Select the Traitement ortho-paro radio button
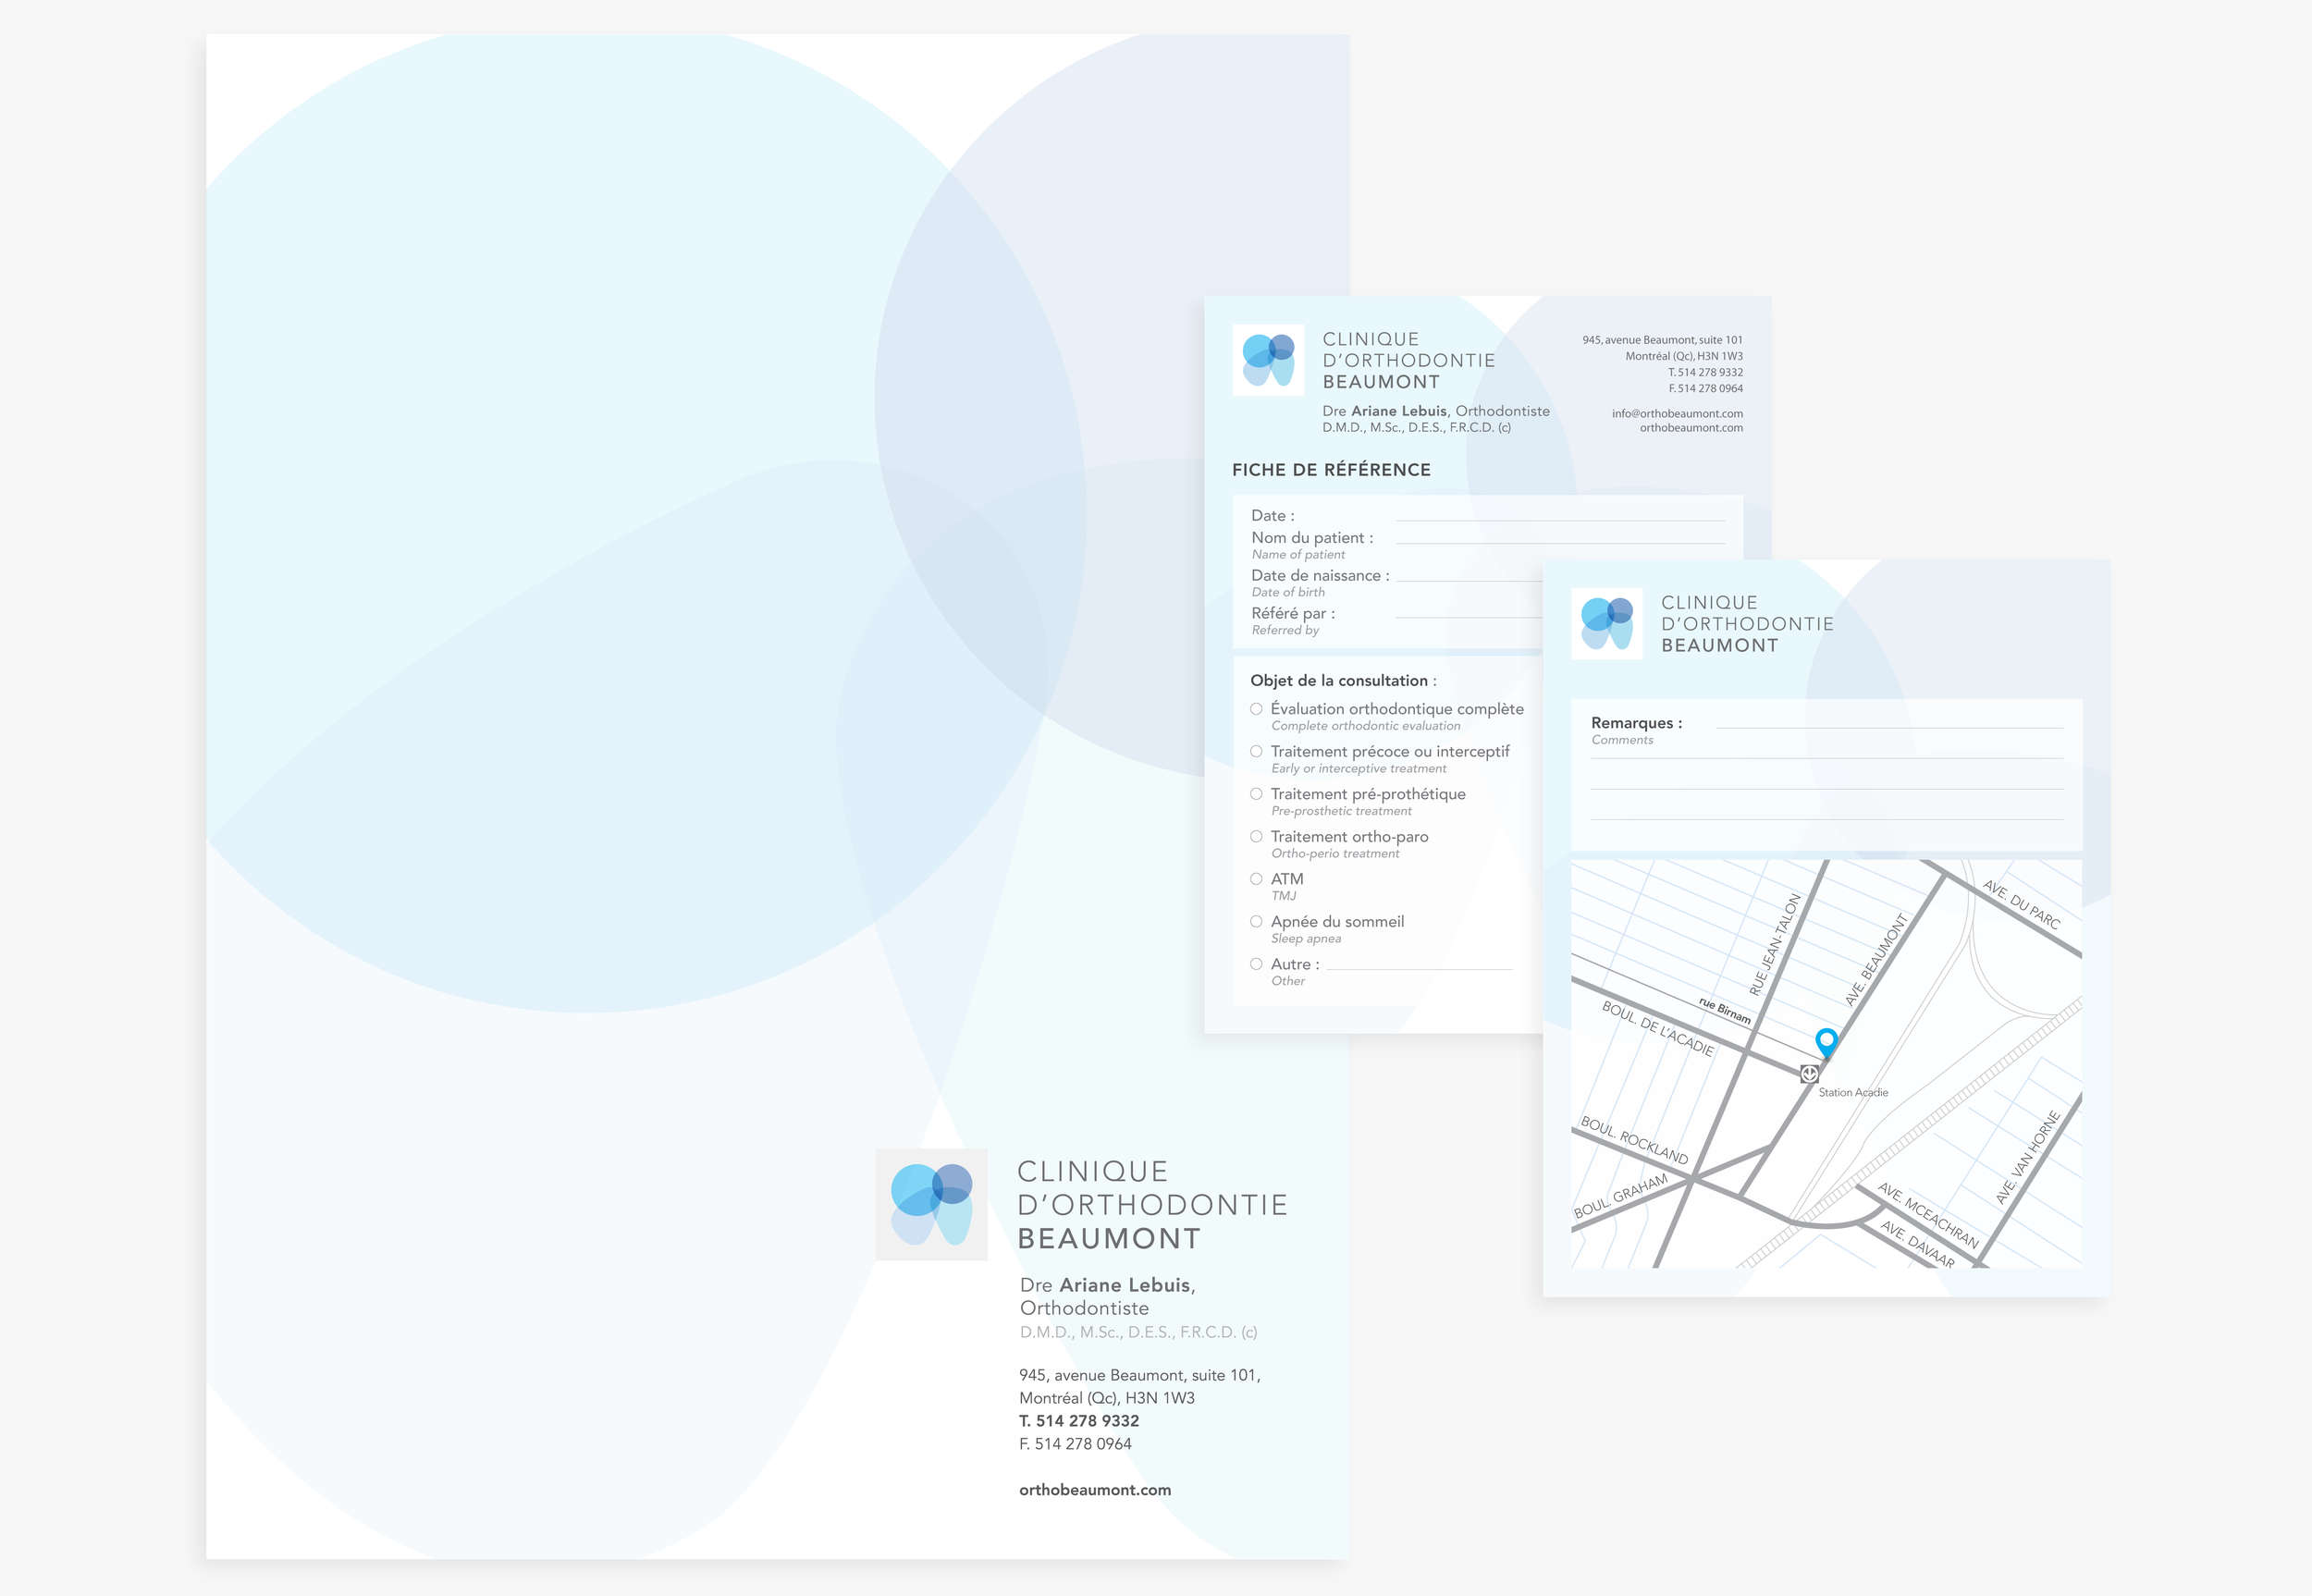Viewport: 2312px width, 1596px height. (1256, 837)
